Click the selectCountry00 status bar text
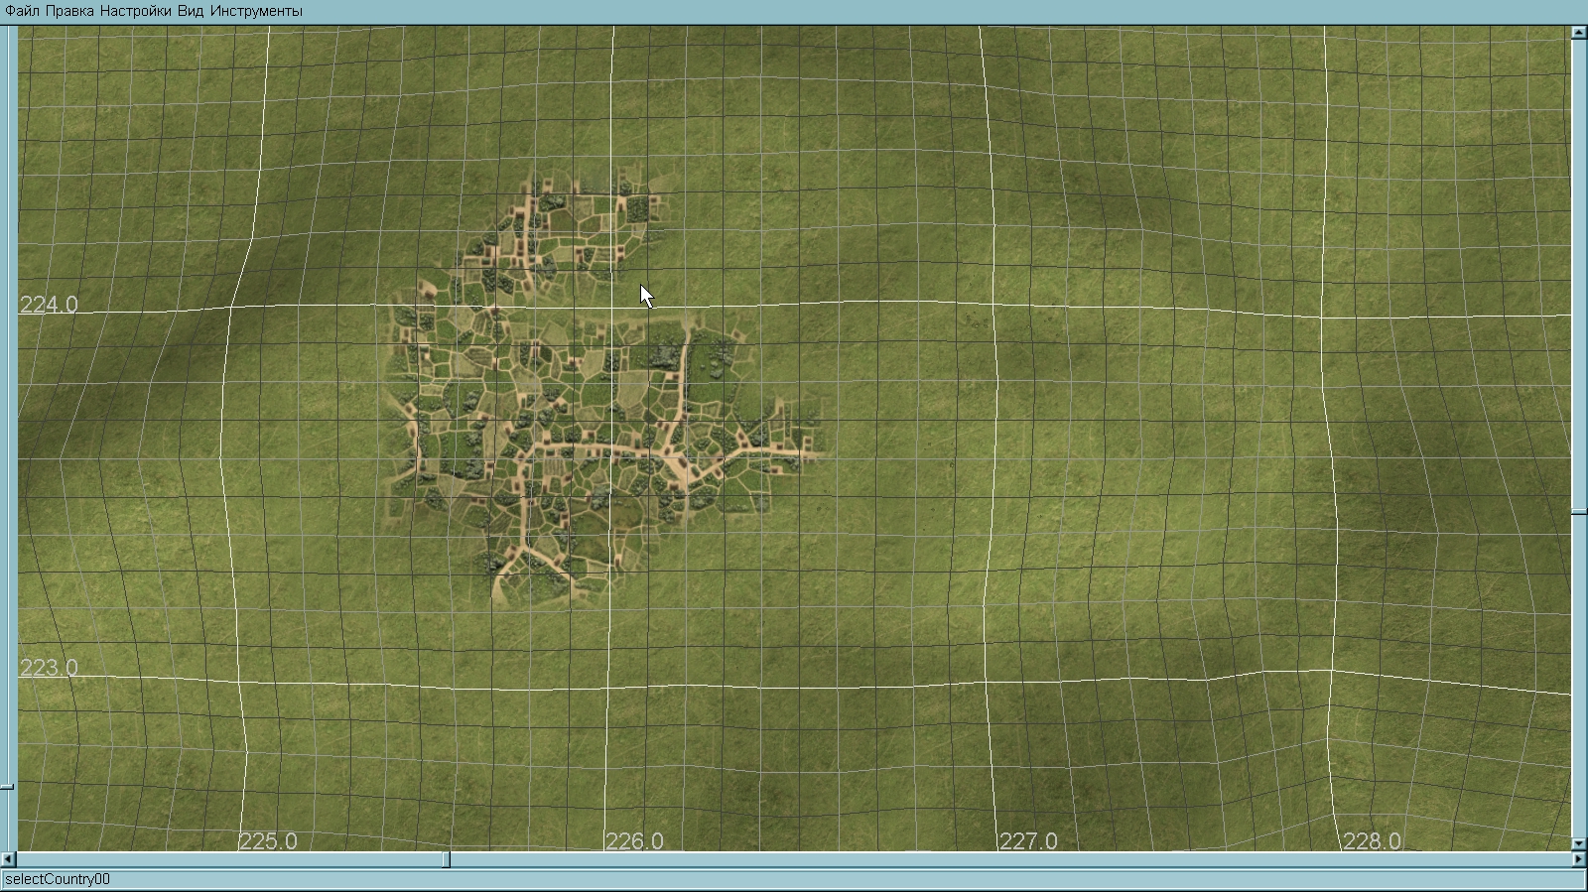Viewport: 1588px width, 892px height. [x=58, y=880]
